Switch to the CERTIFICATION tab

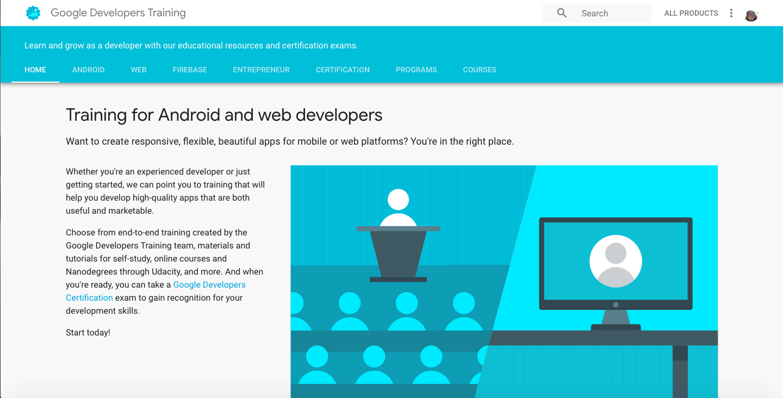click(342, 70)
